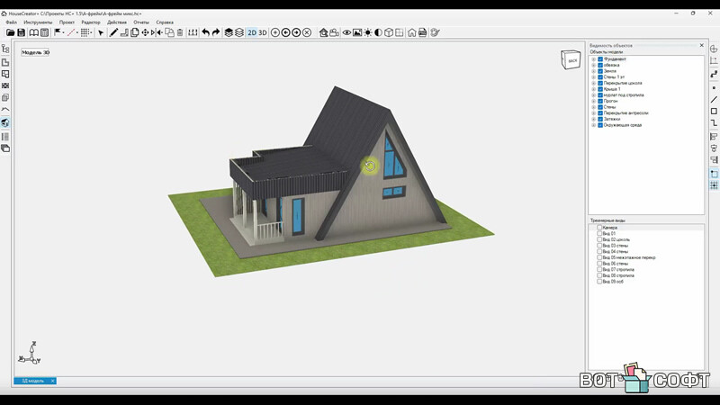Expand the Стены 1 эт tree node
This screenshot has width=720, height=405.
point(594,77)
